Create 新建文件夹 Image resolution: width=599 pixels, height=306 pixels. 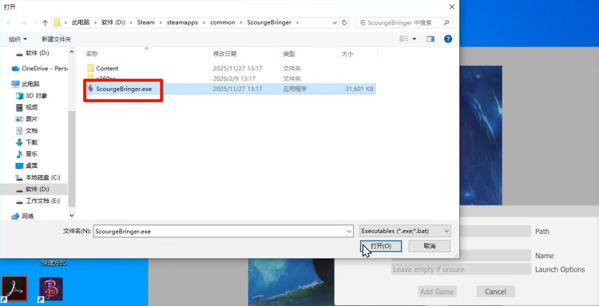[x=56, y=39]
